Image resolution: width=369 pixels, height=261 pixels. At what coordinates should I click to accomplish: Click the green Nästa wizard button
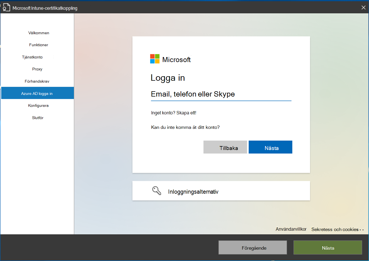(x=328, y=247)
